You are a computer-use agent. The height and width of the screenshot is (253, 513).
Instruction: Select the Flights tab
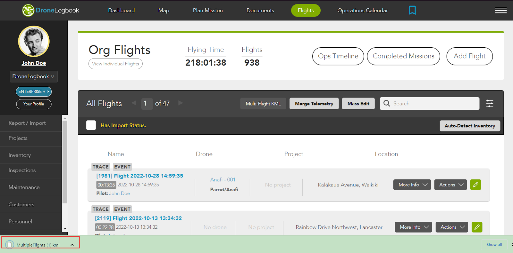click(306, 10)
